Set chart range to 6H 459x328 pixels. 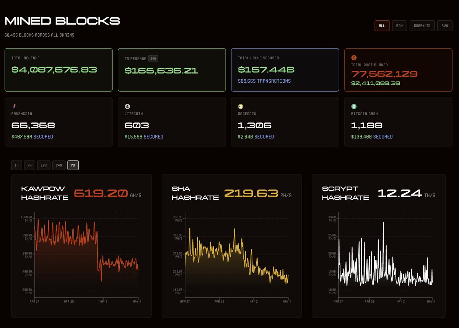tap(29, 165)
